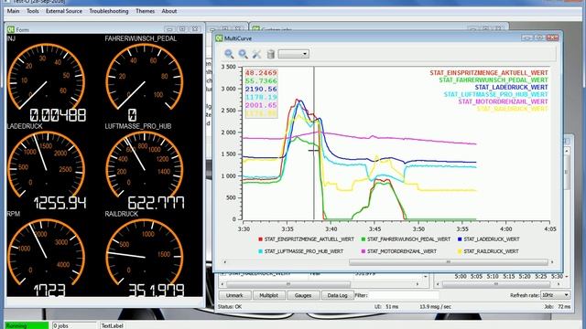The width and height of the screenshot is (586, 329).
Task: Open the About menu
Action: [x=168, y=11]
